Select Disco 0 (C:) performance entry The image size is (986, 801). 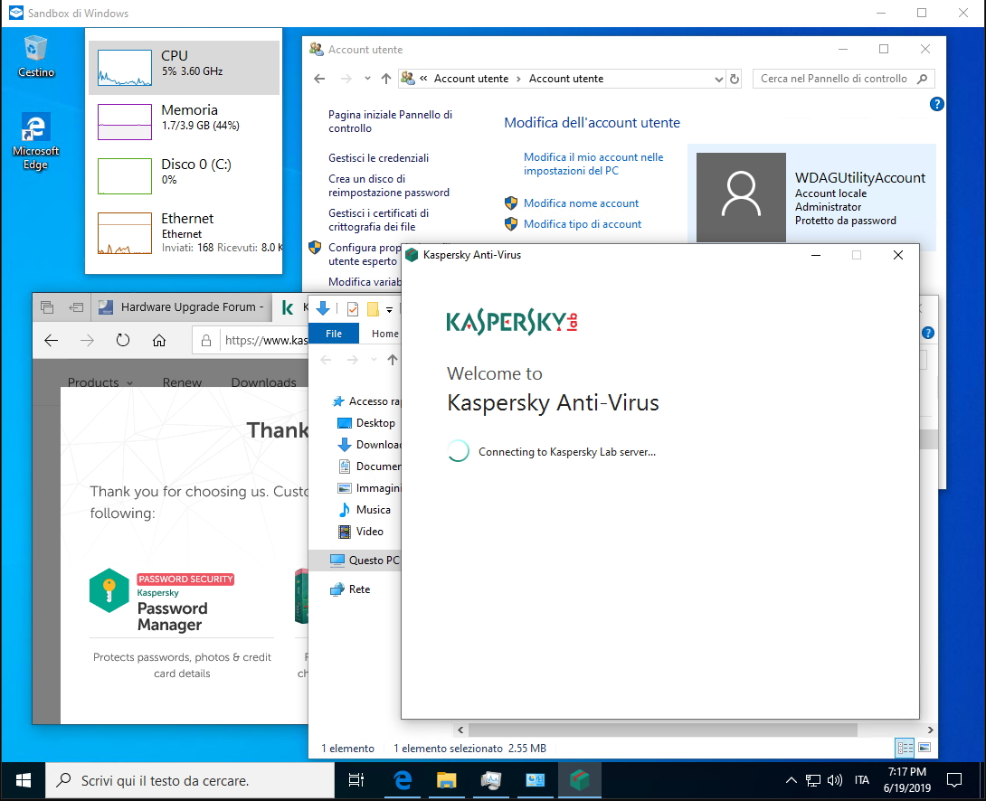click(x=184, y=175)
